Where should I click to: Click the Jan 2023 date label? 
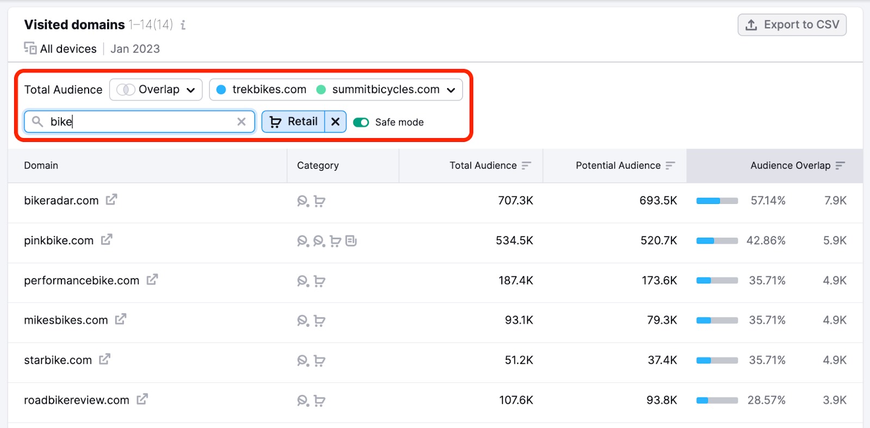[x=135, y=49]
